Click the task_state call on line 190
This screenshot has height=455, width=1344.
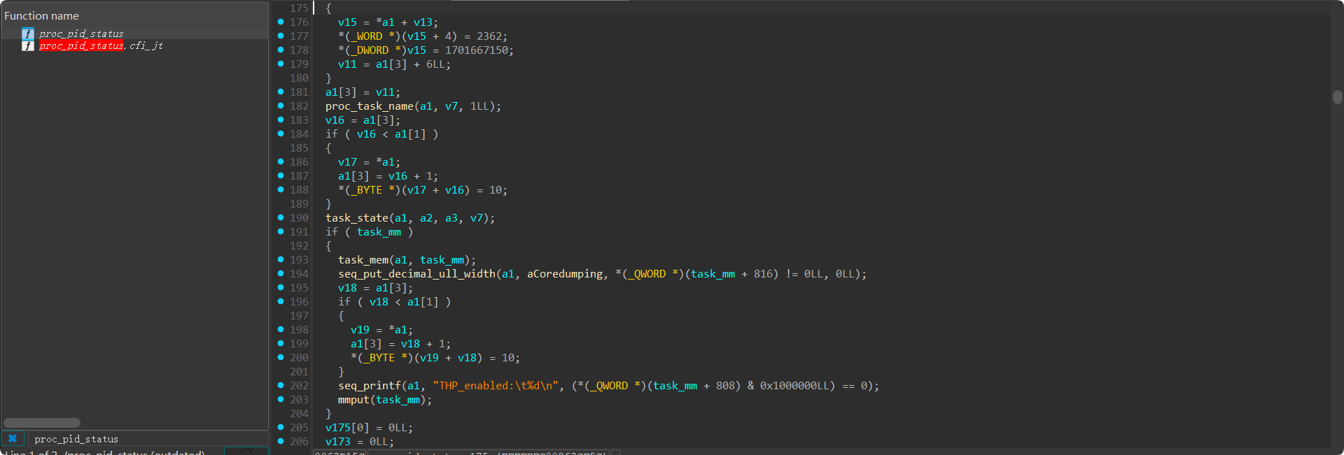[x=356, y=218]
